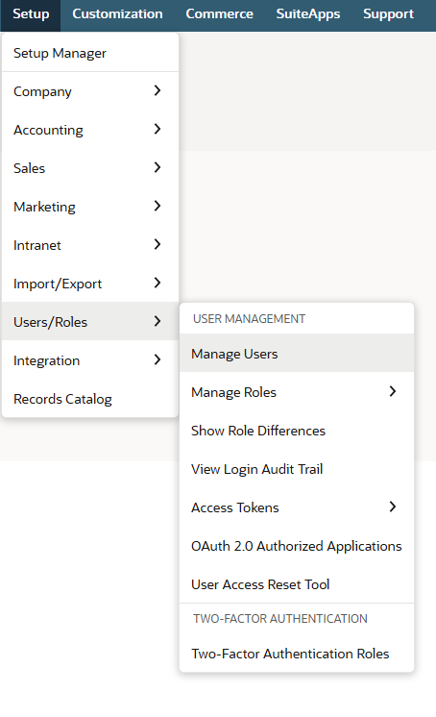436x717 pixels.
Task: Open the SuiteApps menu
Action: pyautogui.click(x=308, y=14)
